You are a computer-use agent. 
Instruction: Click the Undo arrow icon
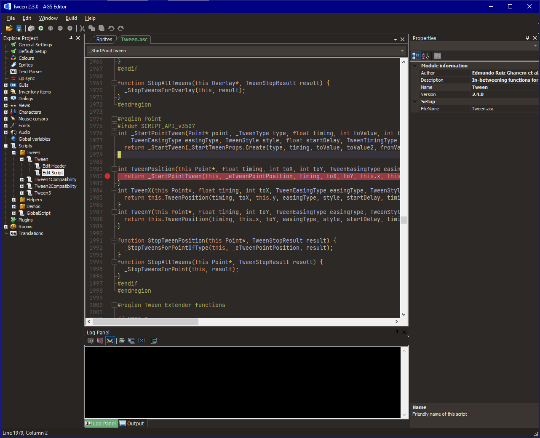(x=111, y=28)
